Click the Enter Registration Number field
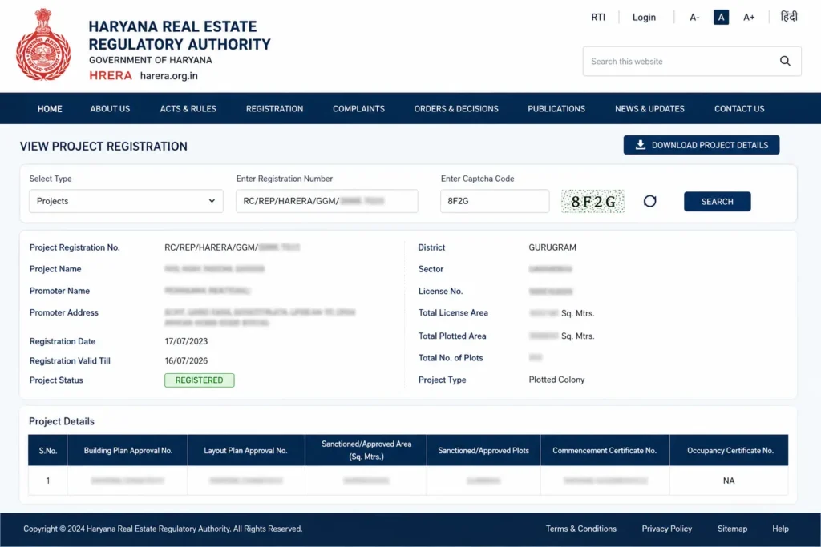The image size is (821, 547). click(x=327, y=201)
